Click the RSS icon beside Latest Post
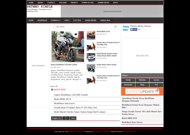190x135 pixels. (x=52, y=90)
